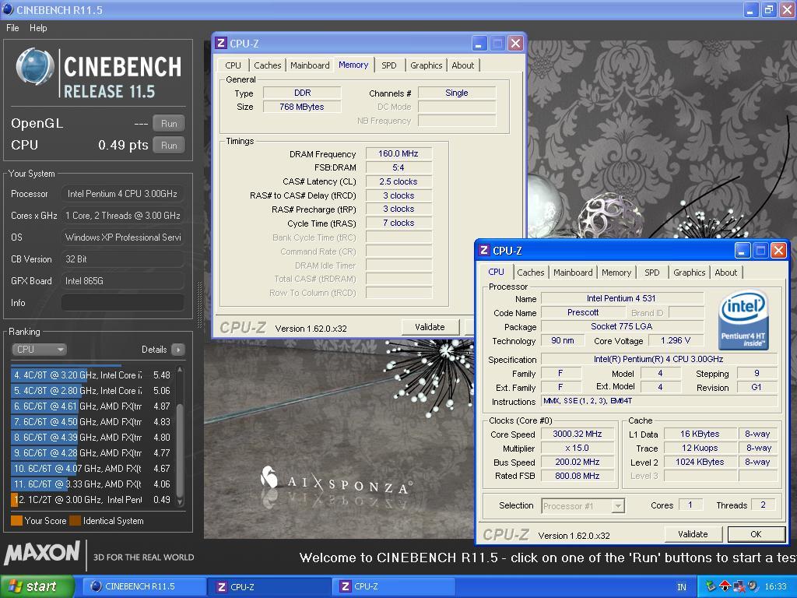Viewport: 797px width, 598px height.
Task: Run the OpenGL benchmark
Action: [x=169, y=124]
